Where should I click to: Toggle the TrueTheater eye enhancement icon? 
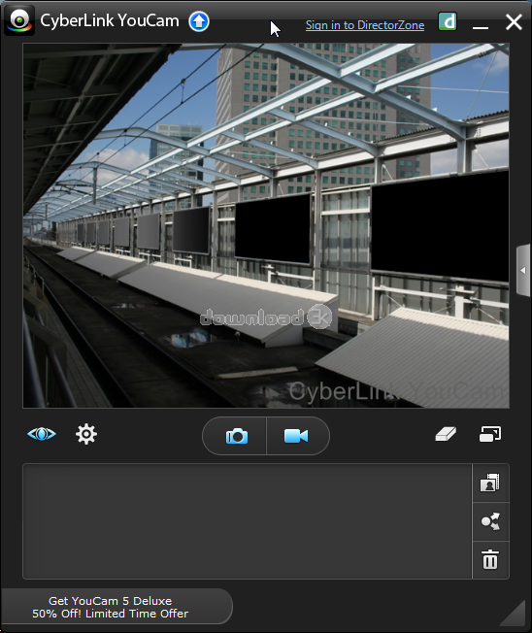(42, 434)
